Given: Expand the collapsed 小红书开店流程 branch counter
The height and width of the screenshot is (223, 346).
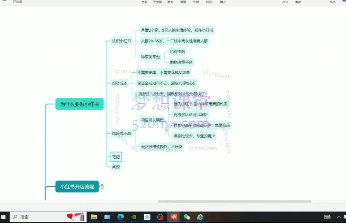Looking at the screenshot, I should click(x=102, y=187).
